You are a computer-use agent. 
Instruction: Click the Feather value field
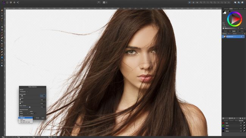tap(43, 104)
